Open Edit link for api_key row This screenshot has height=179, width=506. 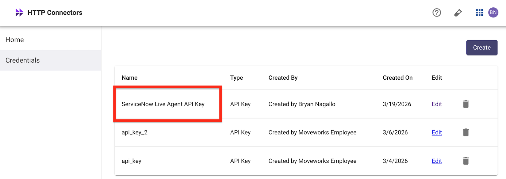pos(437,161)
